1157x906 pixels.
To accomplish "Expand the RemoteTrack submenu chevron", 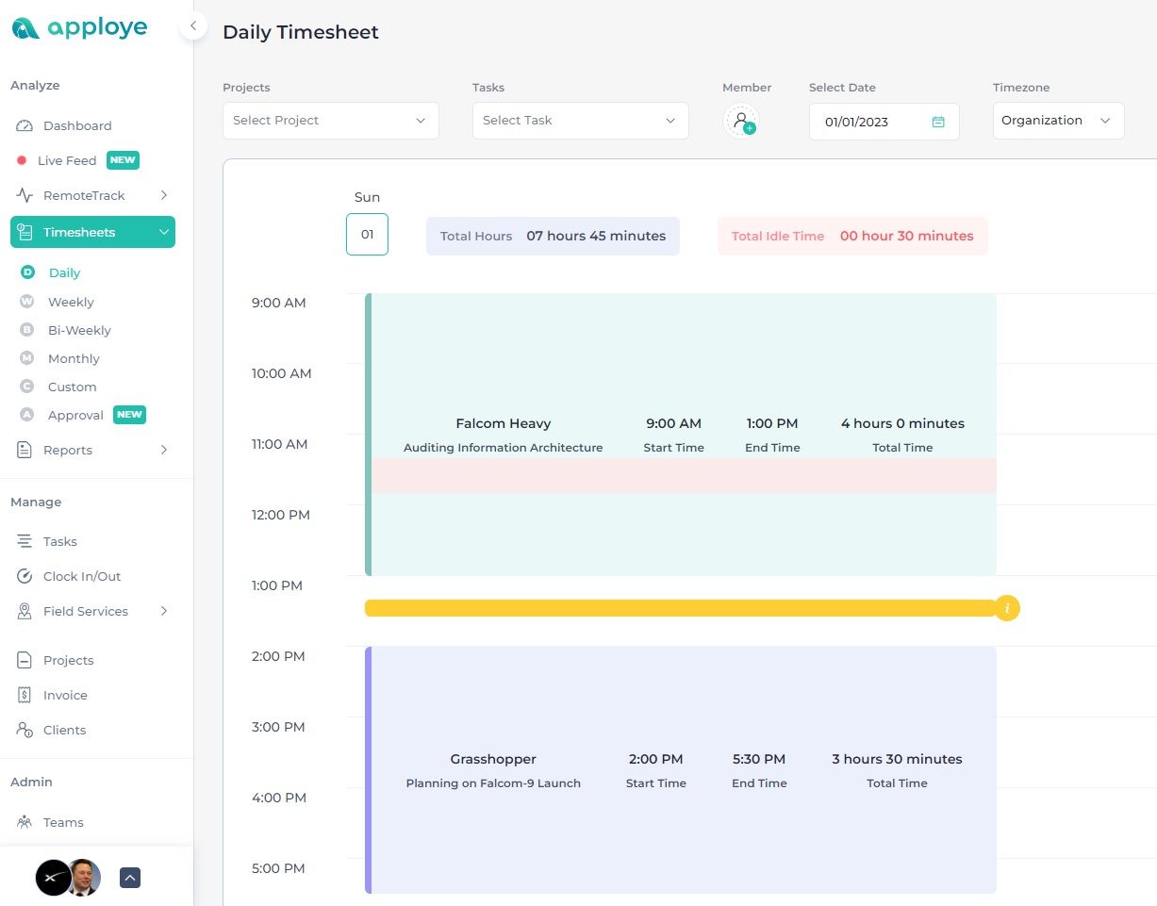I will 163,195.
